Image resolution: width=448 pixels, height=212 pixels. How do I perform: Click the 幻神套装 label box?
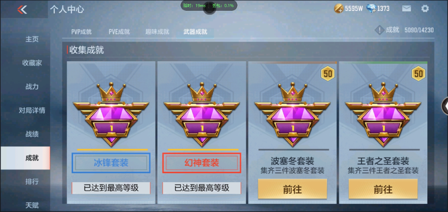click(x=202, y=163)
